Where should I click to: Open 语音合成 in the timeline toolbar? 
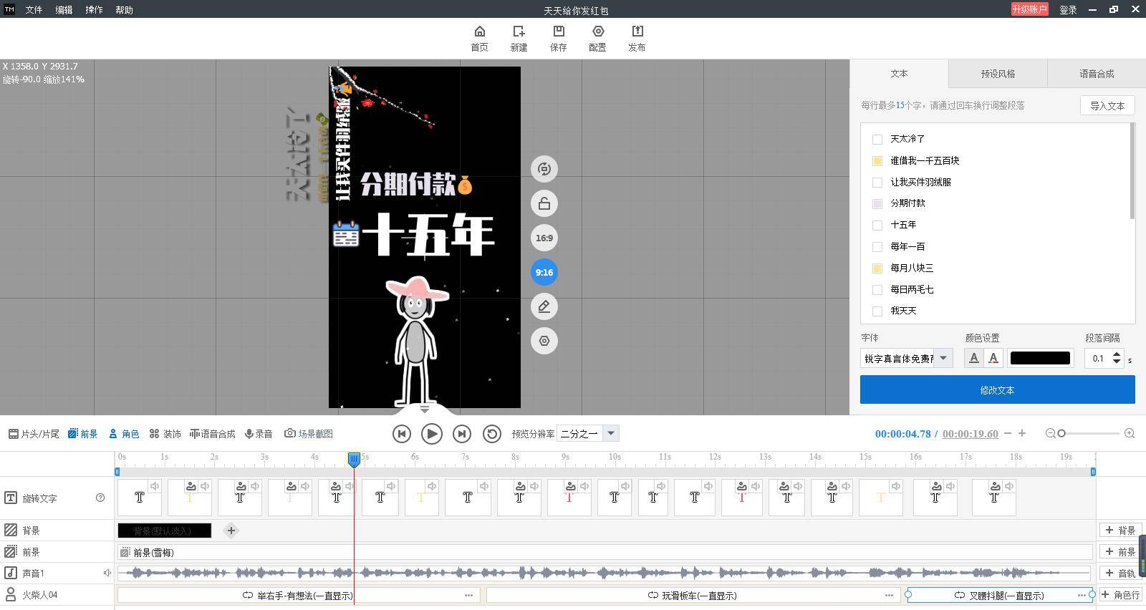(213, 434)
